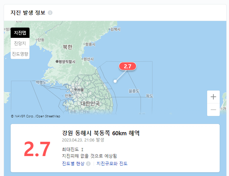Click the 대한민국 country label on the map
The height and width of the screenshot is (176, 229).
pos(90,104)
